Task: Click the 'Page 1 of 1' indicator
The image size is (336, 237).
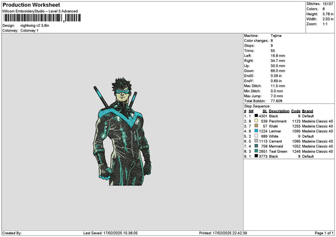Action: [324, 233]
